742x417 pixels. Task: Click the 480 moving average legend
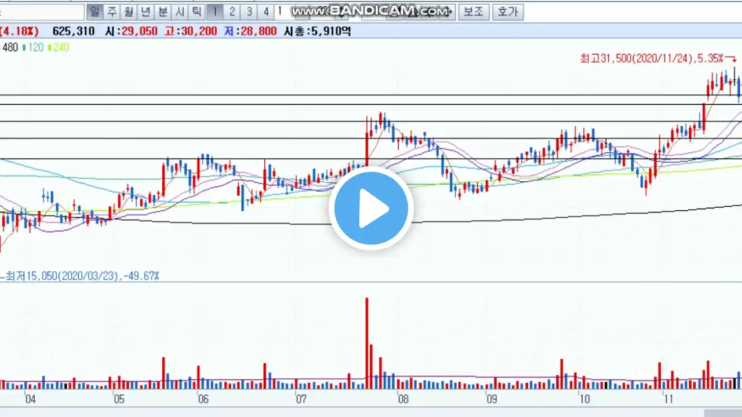coord(10,47)
